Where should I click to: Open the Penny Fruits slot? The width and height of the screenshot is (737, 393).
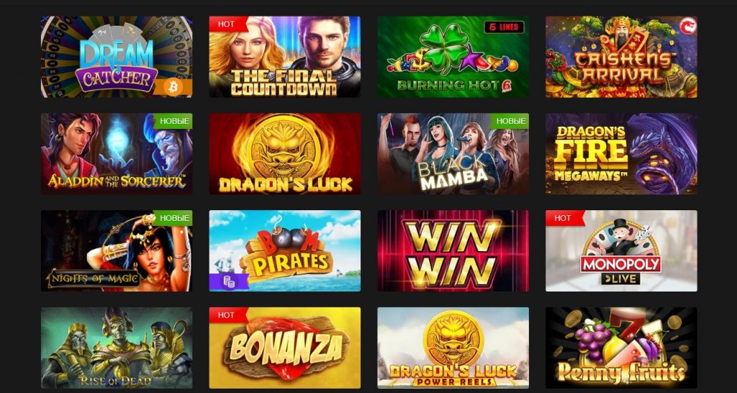[x=621, y=348]
